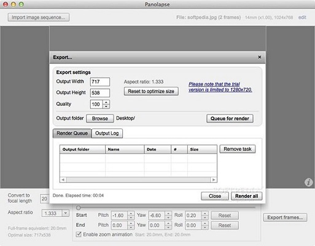Click the End Pitch value field

pyautogui.click(x=120, y=225)
